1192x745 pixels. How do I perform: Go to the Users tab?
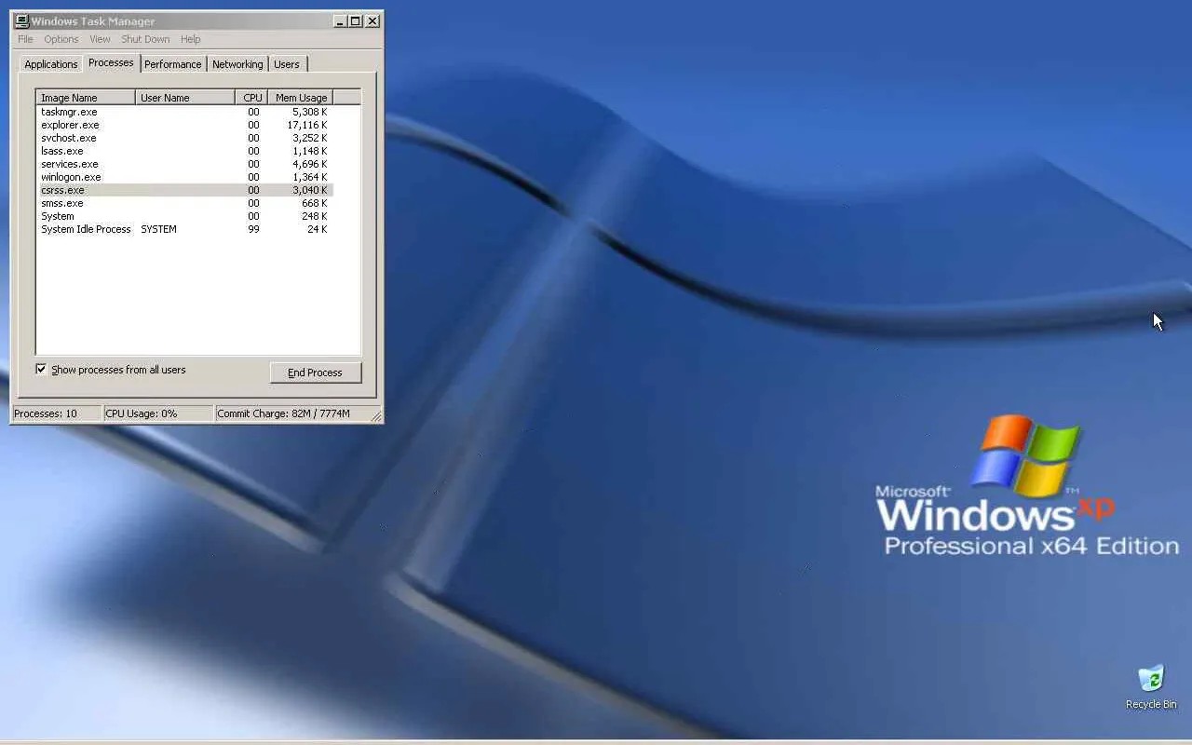[287, 64]
